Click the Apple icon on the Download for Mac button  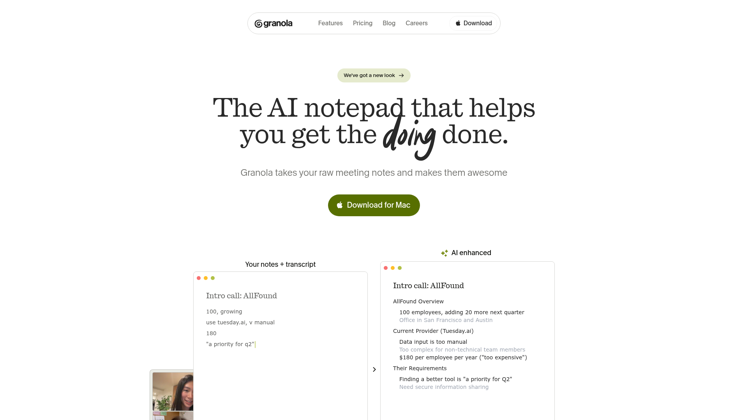340,205
